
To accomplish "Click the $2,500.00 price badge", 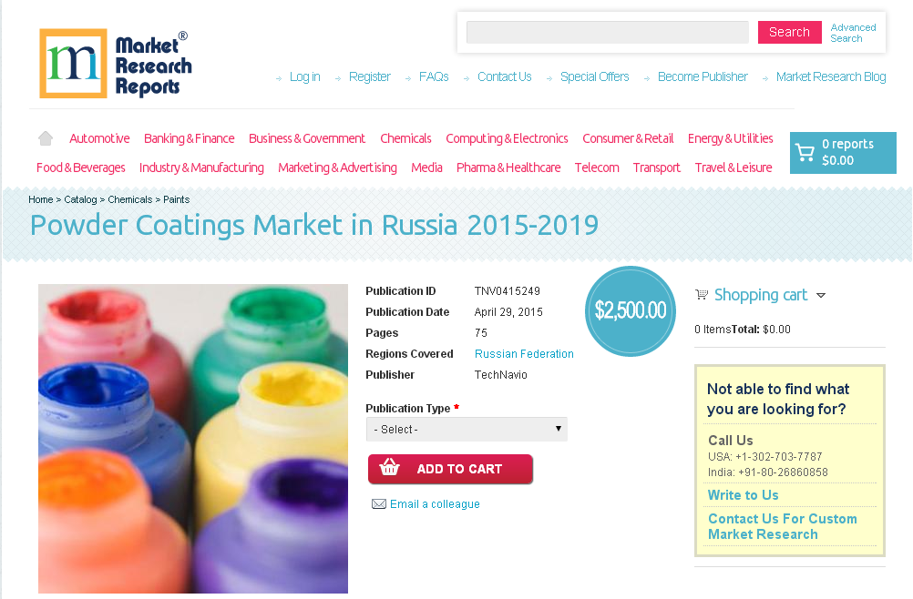I will pos(630,310).
